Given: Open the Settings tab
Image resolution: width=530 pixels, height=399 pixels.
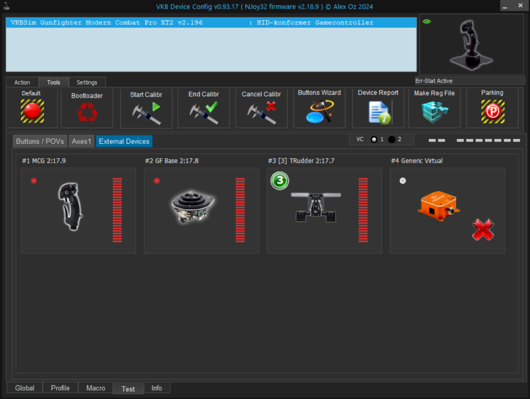Looking at the screenshot, I should coord(87,82).
